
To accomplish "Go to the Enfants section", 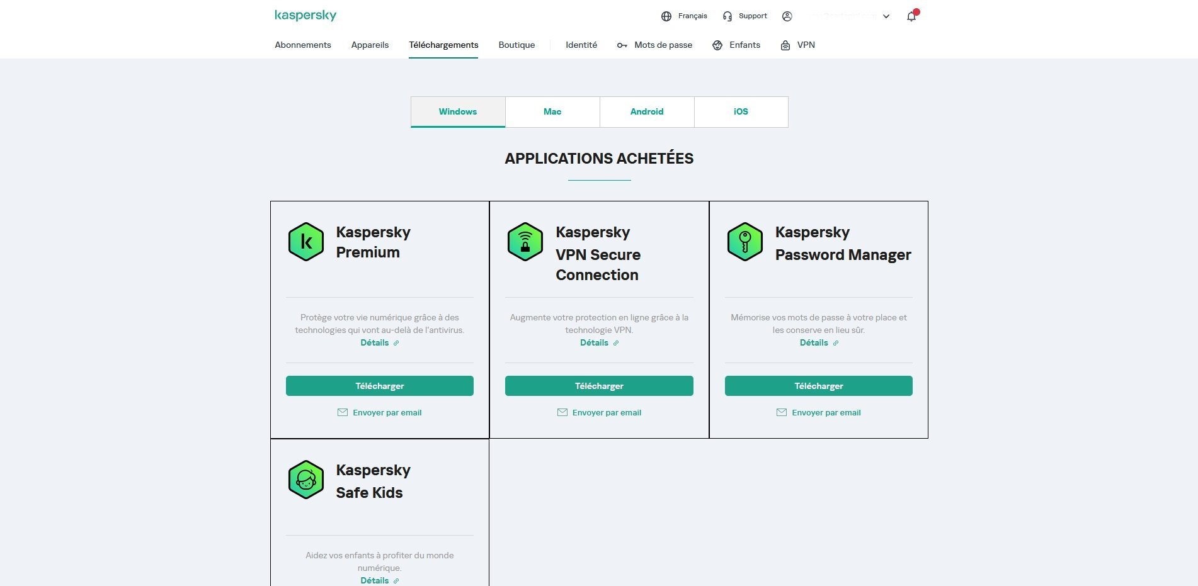I will [x=744, y=45].
